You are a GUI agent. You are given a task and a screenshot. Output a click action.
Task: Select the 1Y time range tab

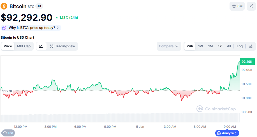220,46
